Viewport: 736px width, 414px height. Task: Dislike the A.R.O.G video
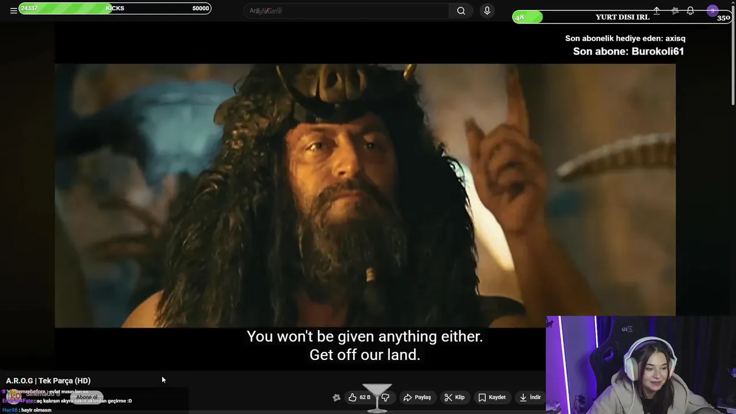(x=386, y=397)
